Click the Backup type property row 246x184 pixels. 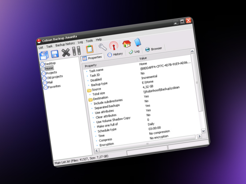[x=99, y=84]
